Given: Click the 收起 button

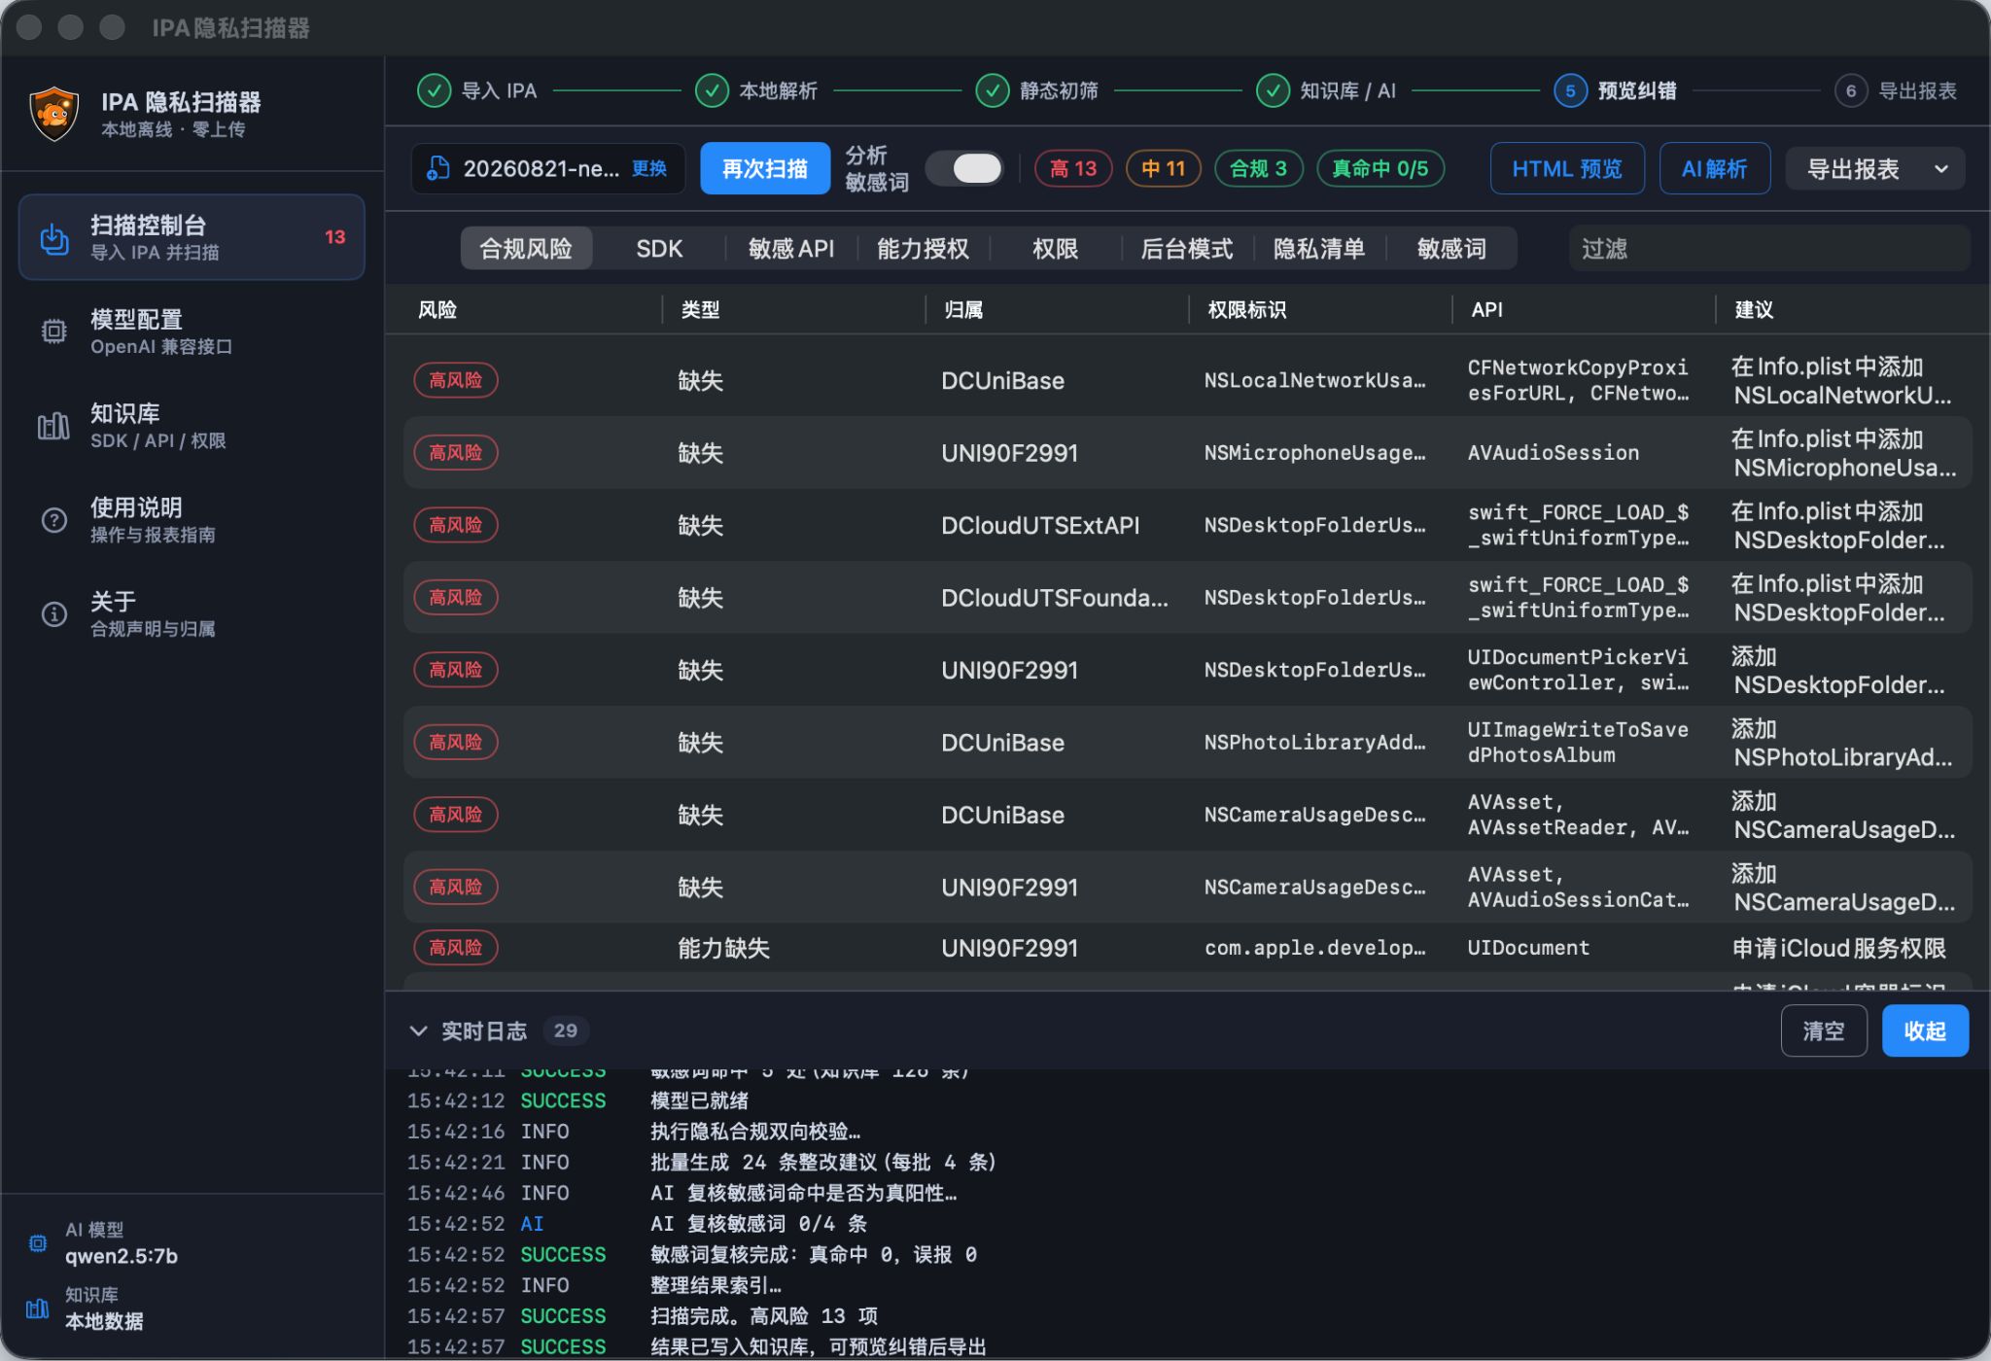Looking at the screenshot, I should pyautogui.click(x=1925, y=1030).
